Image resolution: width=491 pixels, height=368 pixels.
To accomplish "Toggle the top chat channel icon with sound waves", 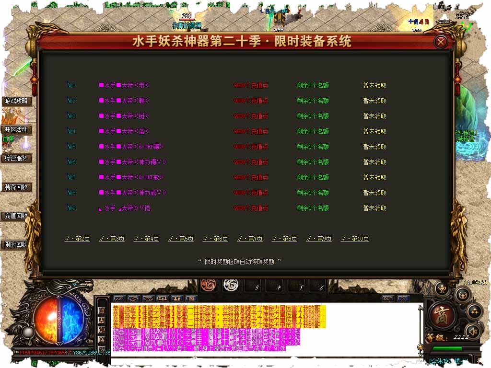I will (102, 310).
